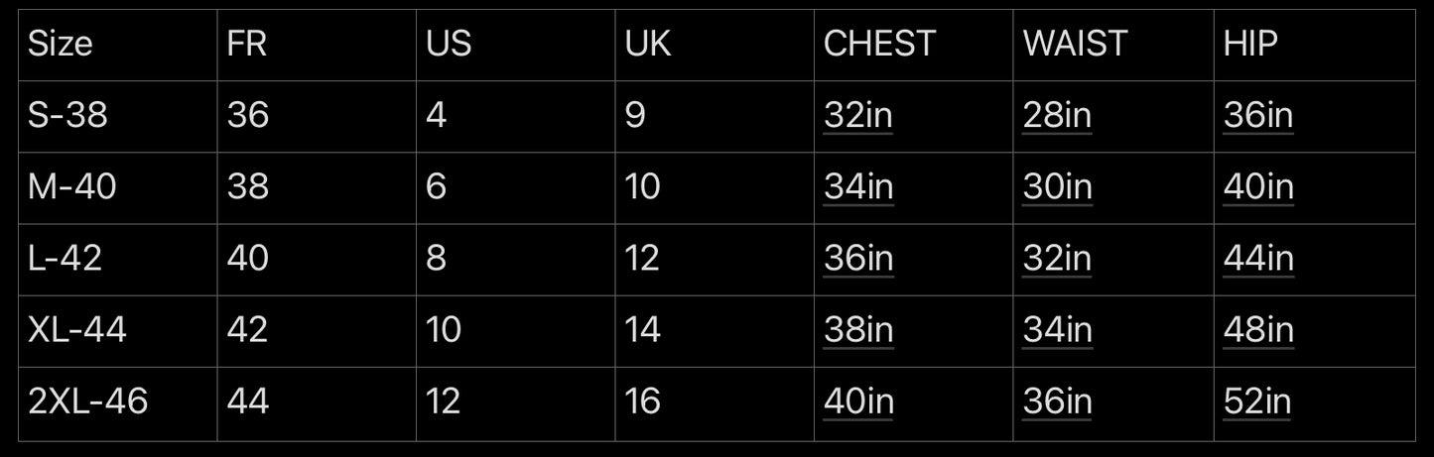Select the 2XL-46 size cell
Screen dimensions: 1434x457
pyautogui.click(x=117, y=402)
